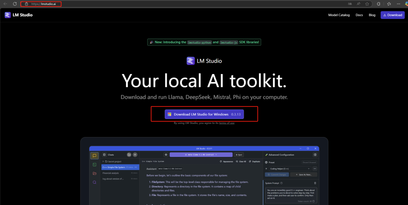The image size is (408, 205).
Task: Click the Eject button
Action: (x=239, y=155)
